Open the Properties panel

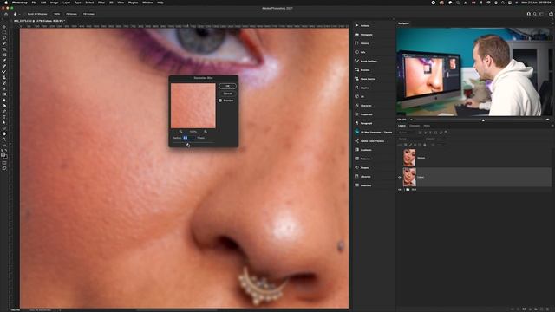pyautogui.click(x=363, y=114)
